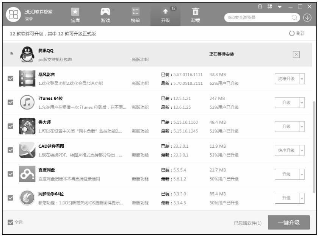Image resolution: width=318 pixels, height=237 pixels.
Task: Click the 一键升级 button
Action: (x=288, y=222)
